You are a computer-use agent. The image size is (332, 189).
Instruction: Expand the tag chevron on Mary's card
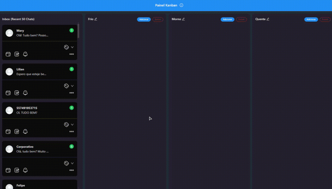pyautogui.click(x=72, y=47)
